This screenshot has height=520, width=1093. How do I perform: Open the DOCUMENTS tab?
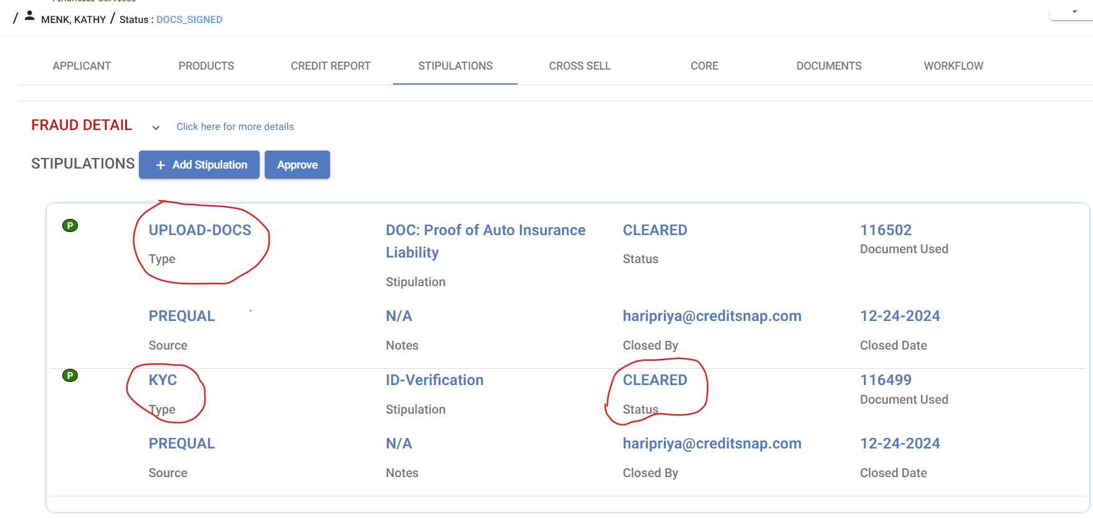click(829, 66)
